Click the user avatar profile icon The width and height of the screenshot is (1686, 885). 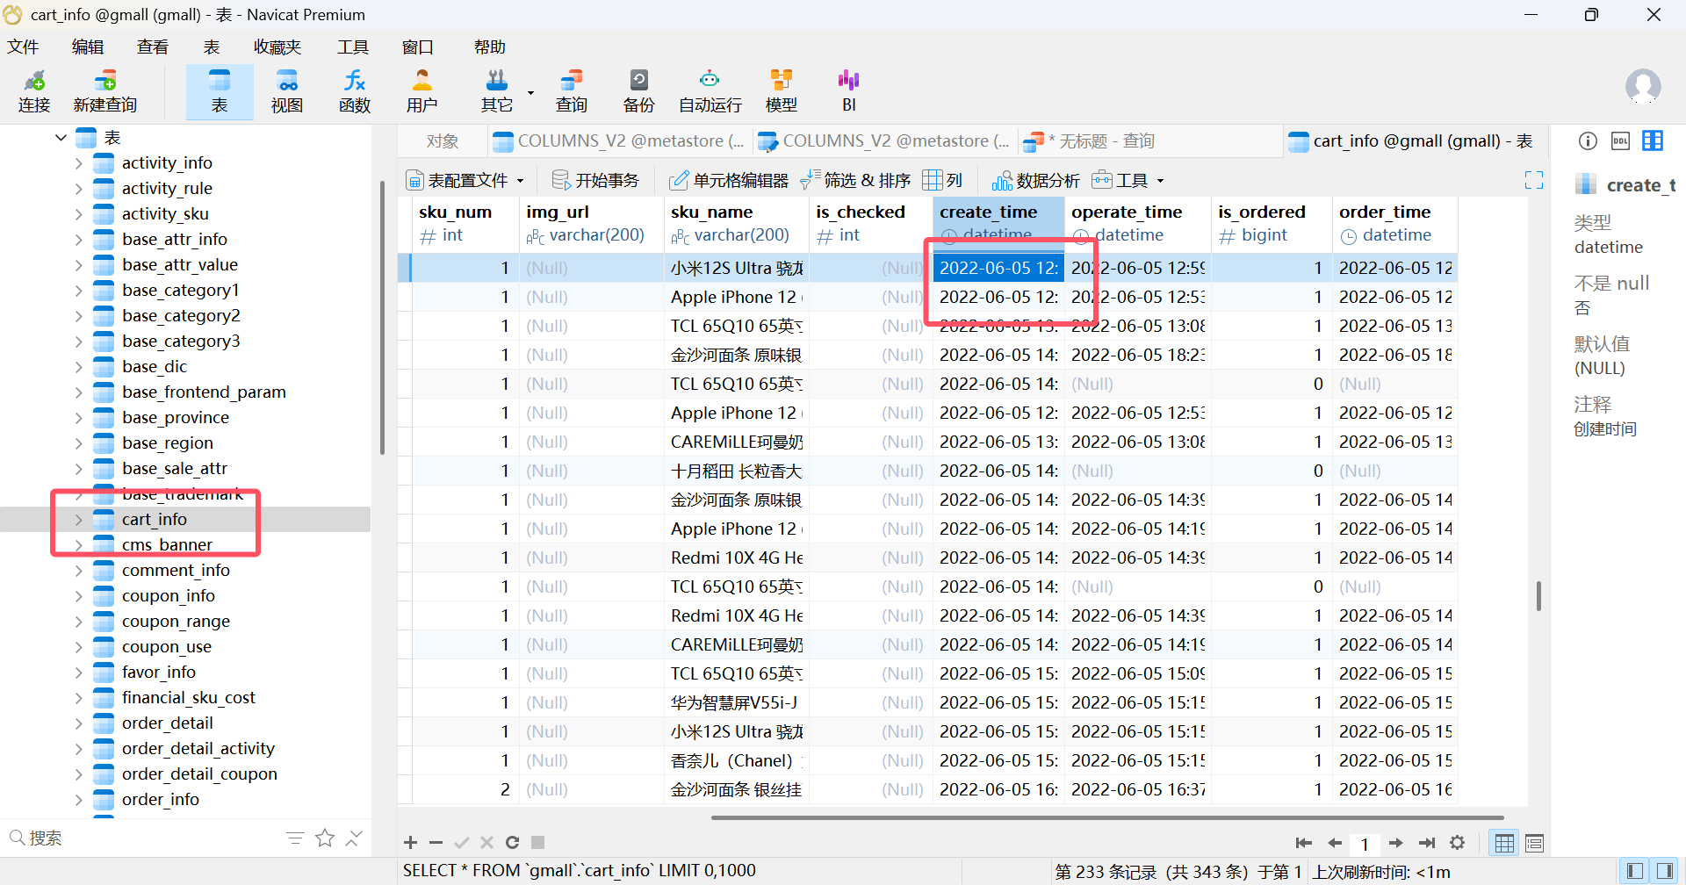(x=1643, y=87)
